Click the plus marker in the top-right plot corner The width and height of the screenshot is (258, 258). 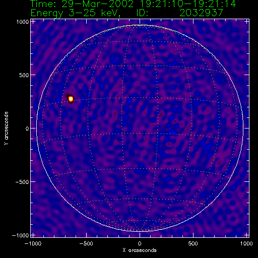click(x=247, y=22)
